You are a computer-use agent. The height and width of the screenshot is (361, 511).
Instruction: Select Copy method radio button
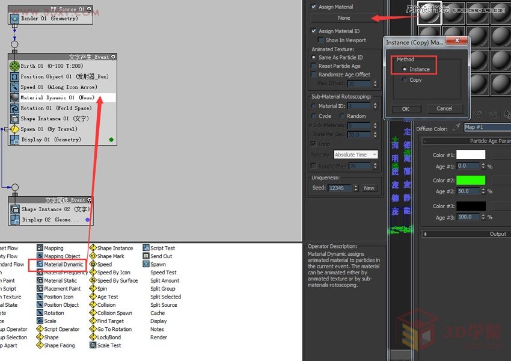405,79
